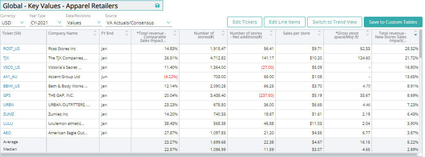Open the ZUMZ ticker link
The image size is (425, 157).
[9, 114]
